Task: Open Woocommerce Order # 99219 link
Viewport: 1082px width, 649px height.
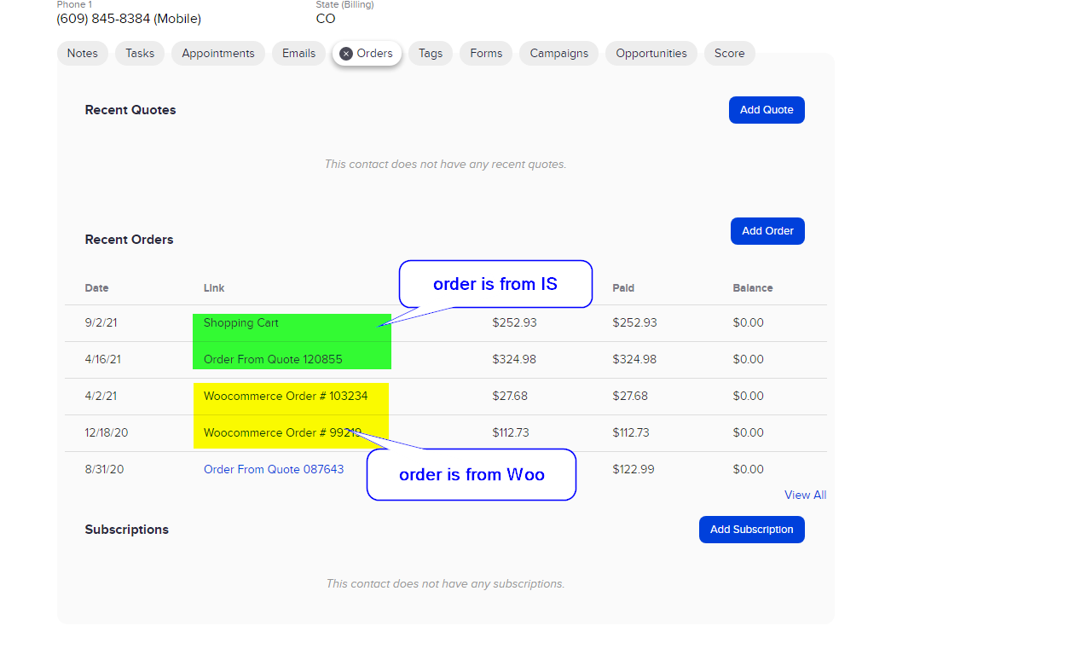Action: (x=282, y=433)
